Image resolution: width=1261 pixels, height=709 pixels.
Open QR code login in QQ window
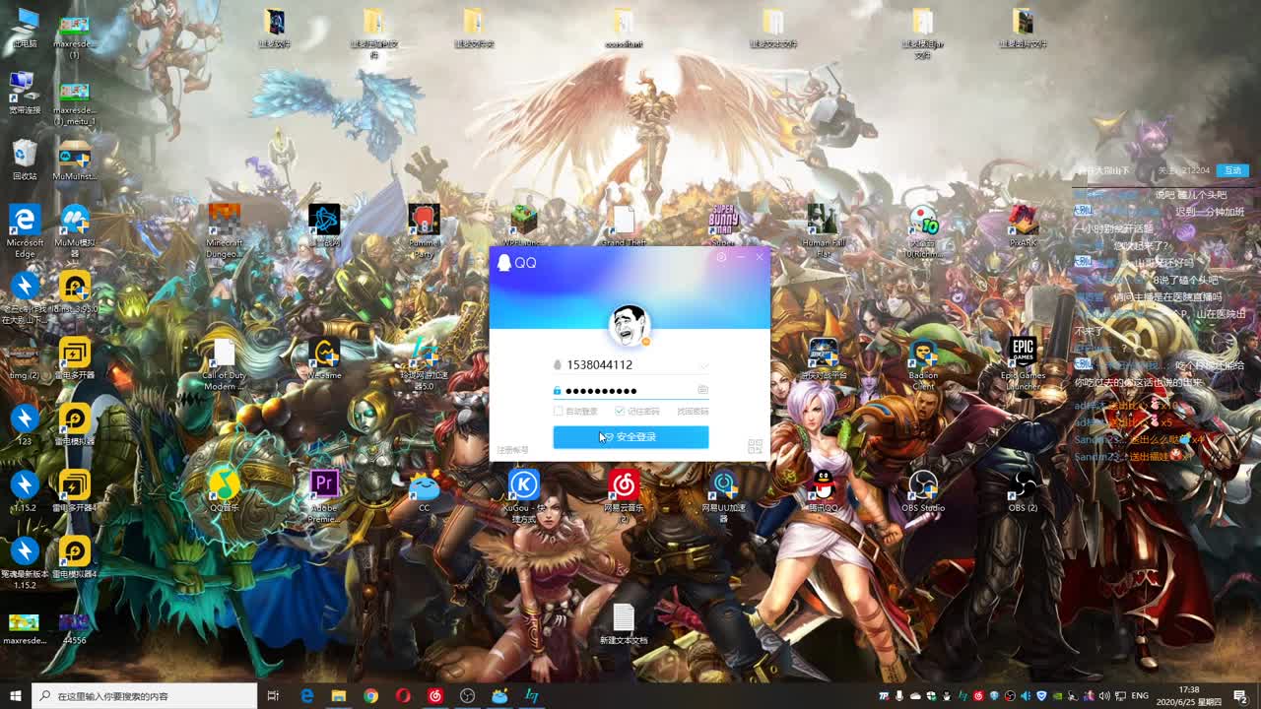point(756,446)
